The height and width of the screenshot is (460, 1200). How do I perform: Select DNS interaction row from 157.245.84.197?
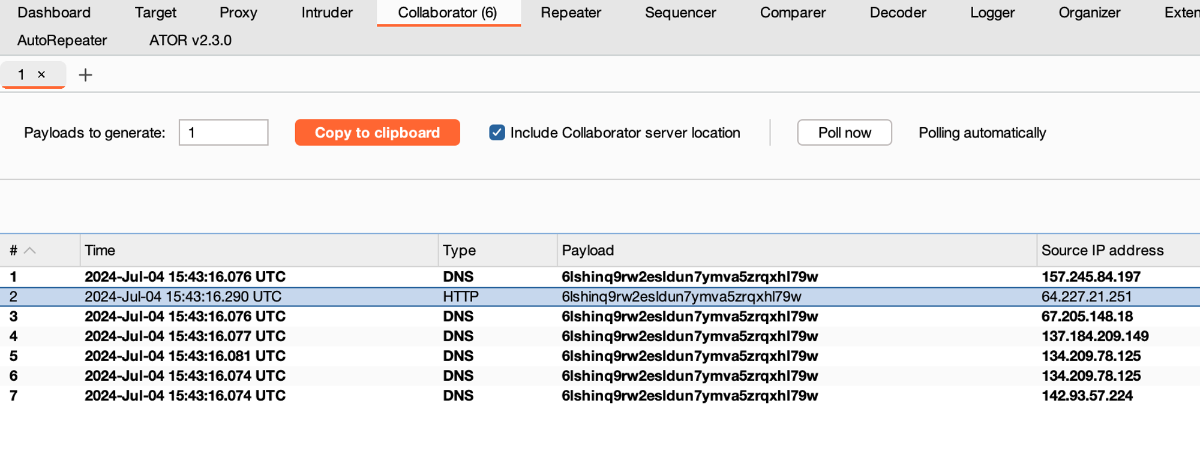600,277
